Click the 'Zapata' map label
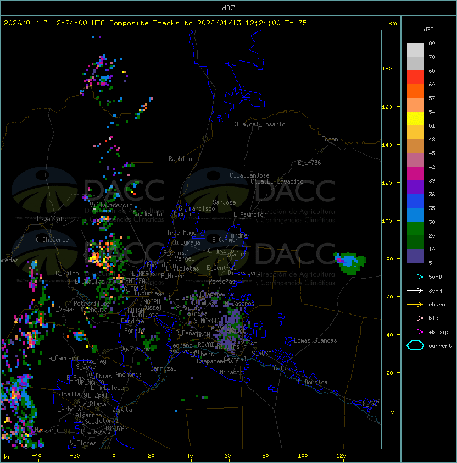 [x=122, y=410]
